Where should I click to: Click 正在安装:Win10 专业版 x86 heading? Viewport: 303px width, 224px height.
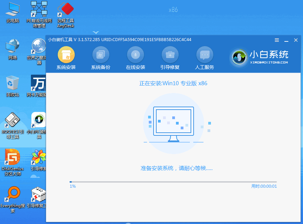click(173, 83)
